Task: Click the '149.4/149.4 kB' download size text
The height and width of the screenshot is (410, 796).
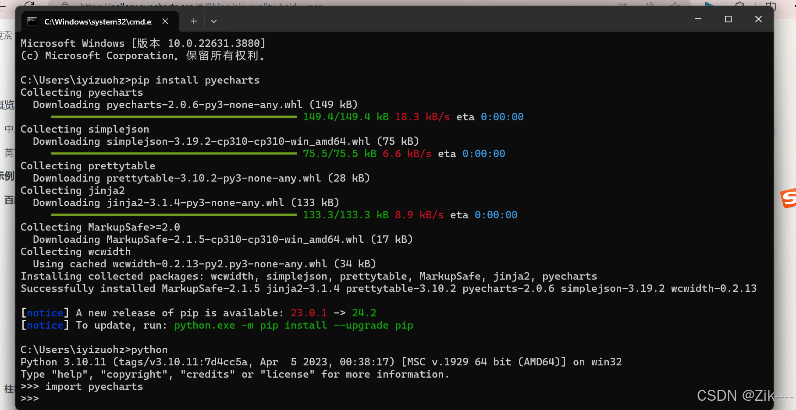Action: pyautogui.click(x=346, y=117)
